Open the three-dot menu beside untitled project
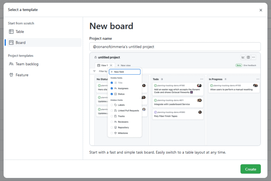This screenshot has height=181, width=271. pos(253,57)
